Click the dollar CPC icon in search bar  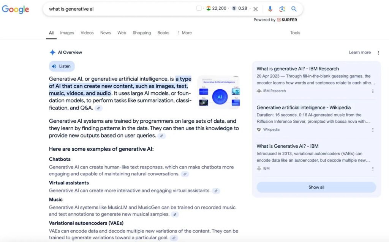pyautogui.click(x=234, y=8)
